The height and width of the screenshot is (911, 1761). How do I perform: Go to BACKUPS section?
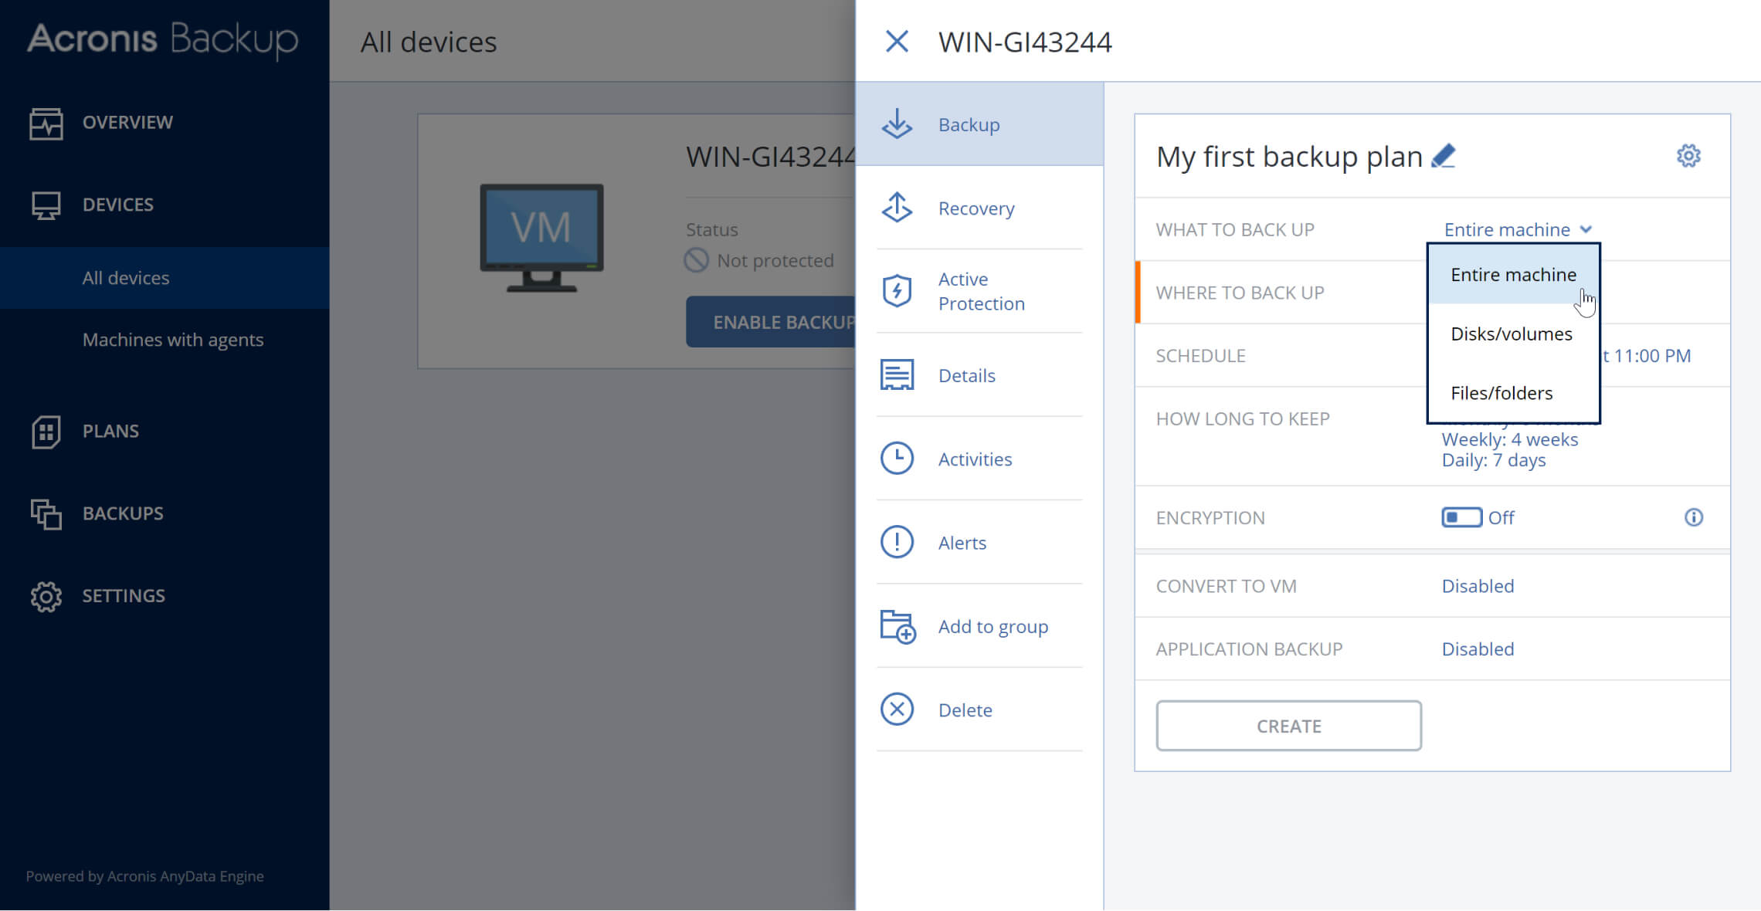[x=123, y=514]
